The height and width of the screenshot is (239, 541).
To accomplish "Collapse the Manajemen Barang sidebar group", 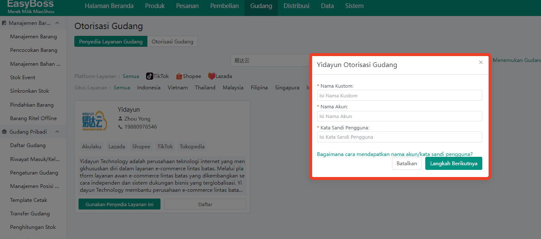I will (x=57, y=23).
